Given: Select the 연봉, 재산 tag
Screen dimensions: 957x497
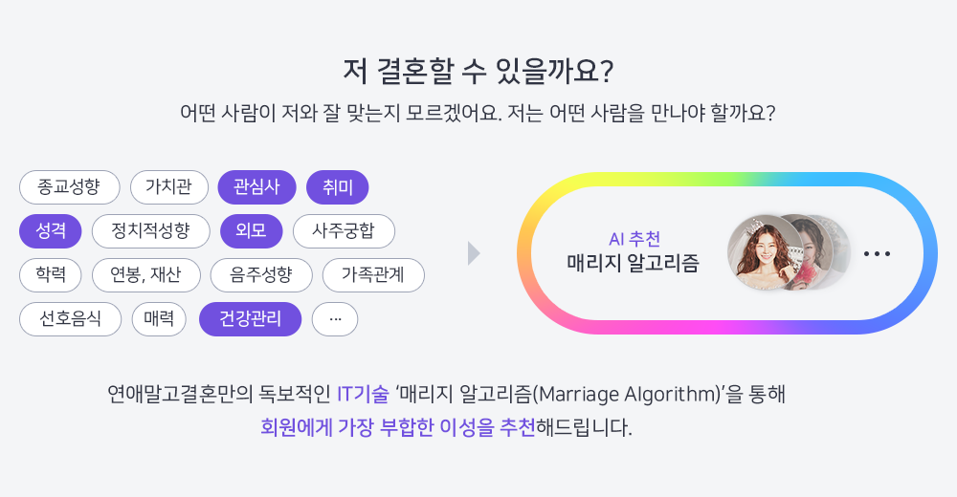Looking at the screenshot, I should (145, 275).
